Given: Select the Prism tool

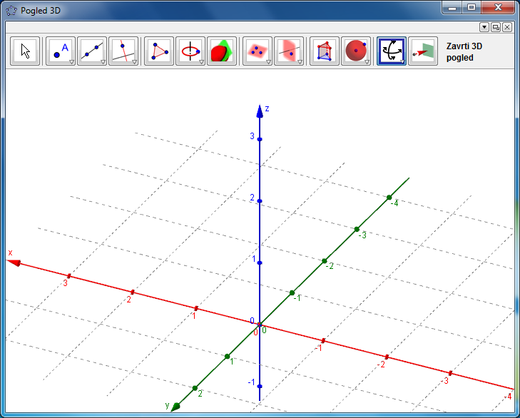Looking at the screenshot, I should click(x=325, y=51).
